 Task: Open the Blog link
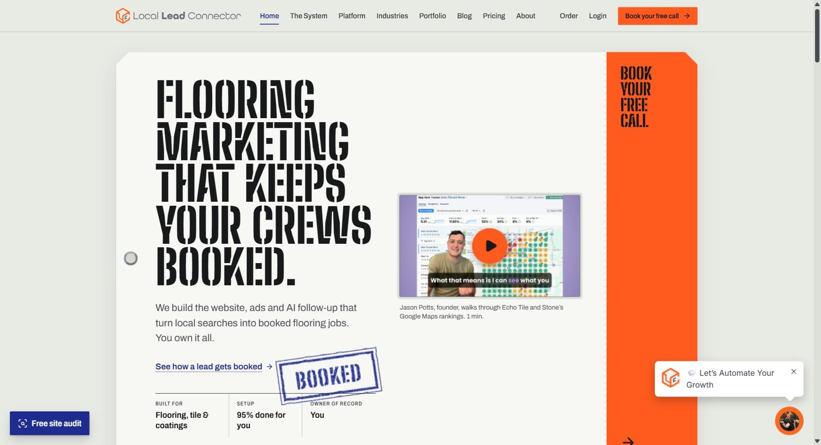pos(464,16)
